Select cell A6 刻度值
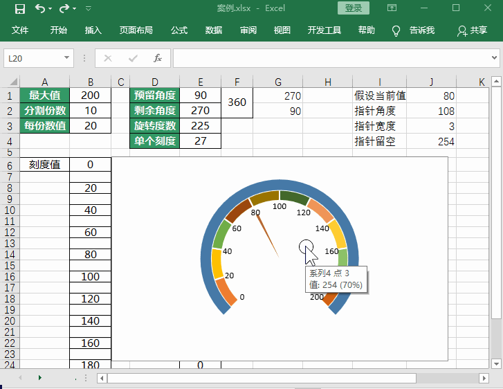This screenshot has height=389, width=503. (x=44, y=165)
